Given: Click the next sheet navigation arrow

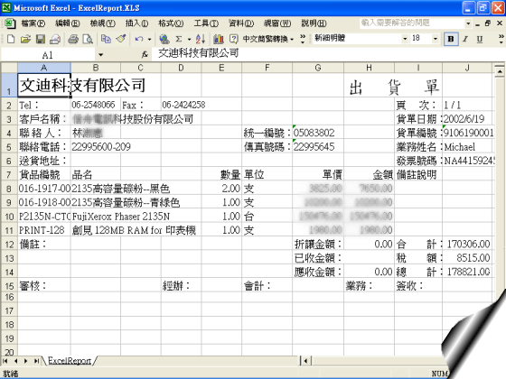Looking at the screenshot, I should click(26, 361).
